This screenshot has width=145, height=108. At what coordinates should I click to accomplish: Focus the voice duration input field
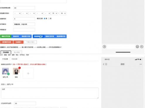click(x=24, y=19)
